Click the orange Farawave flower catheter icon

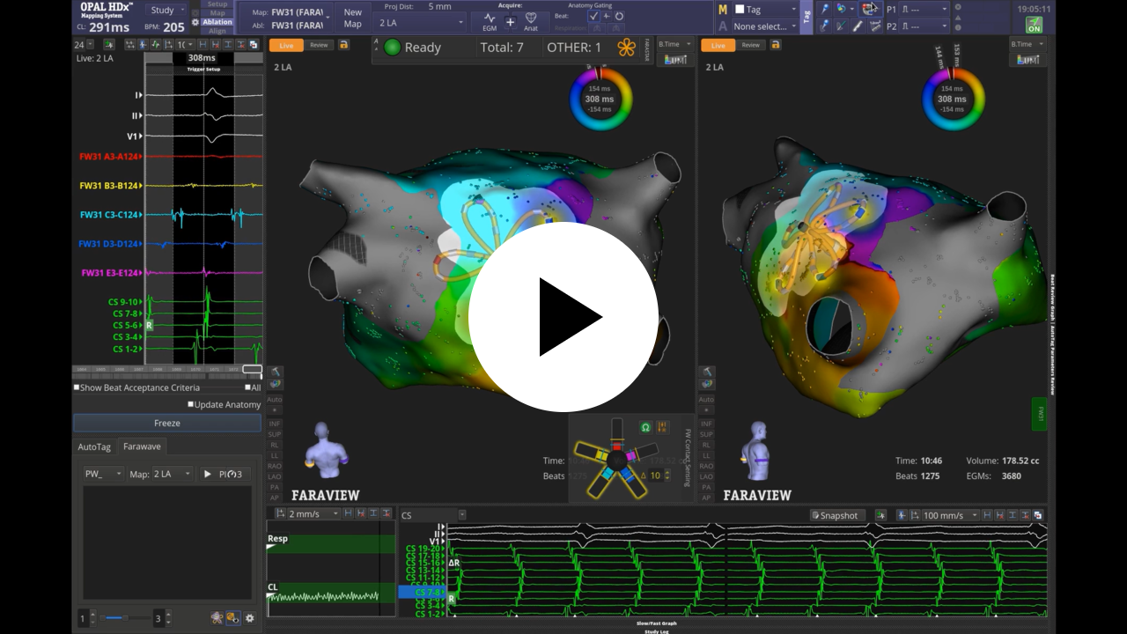(x=626, y=48)
